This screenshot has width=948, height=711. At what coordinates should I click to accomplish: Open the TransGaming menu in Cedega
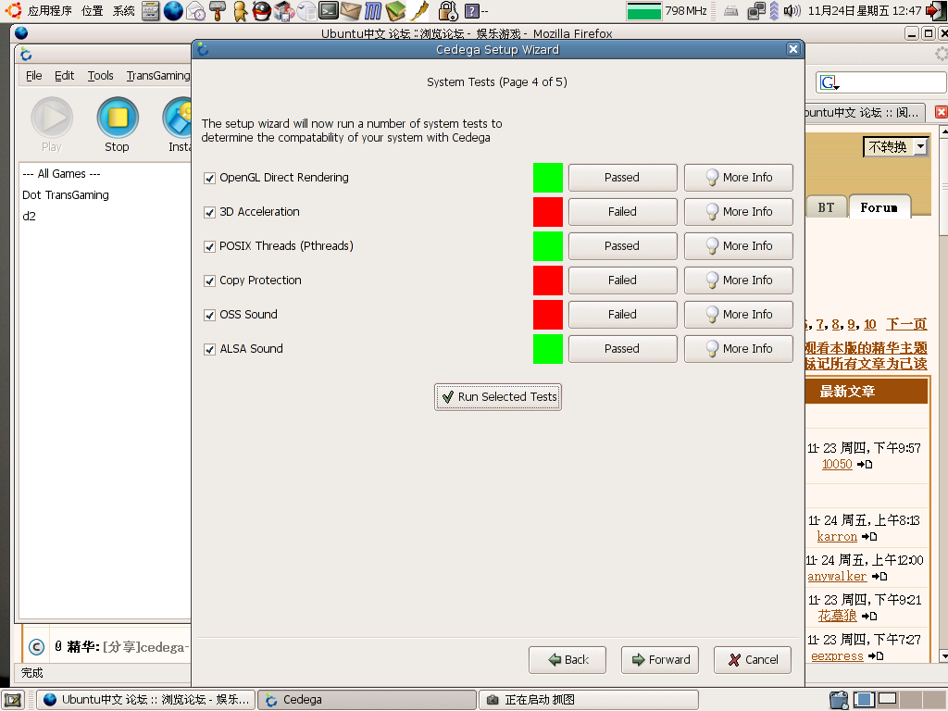point(158,76)
